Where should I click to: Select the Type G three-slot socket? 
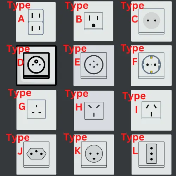coord(36,110)
